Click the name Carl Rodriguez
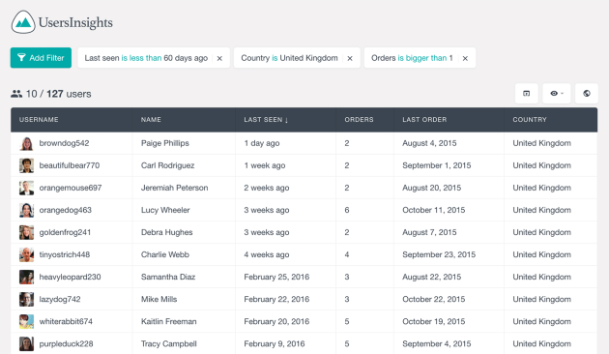Viewport: 609px width, 354px height. [x=168, y=165]
